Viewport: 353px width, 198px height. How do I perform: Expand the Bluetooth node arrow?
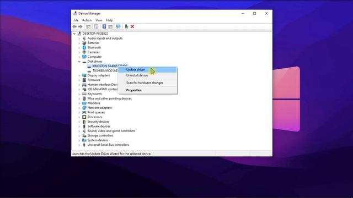79,48
